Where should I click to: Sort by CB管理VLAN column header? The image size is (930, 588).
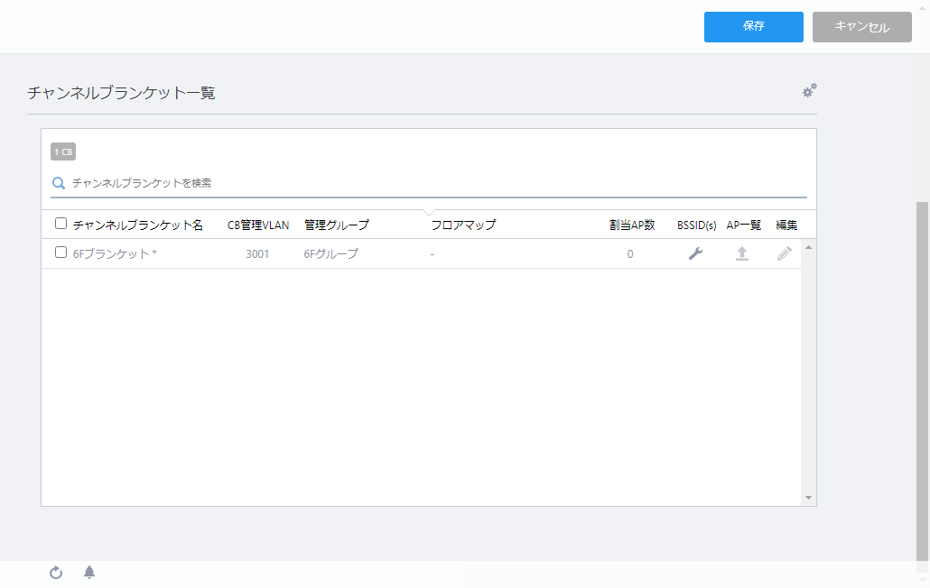[258, 225]
